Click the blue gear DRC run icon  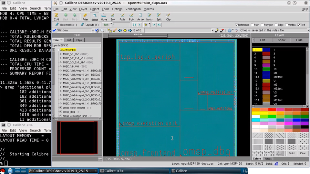[x=229, y=30]
